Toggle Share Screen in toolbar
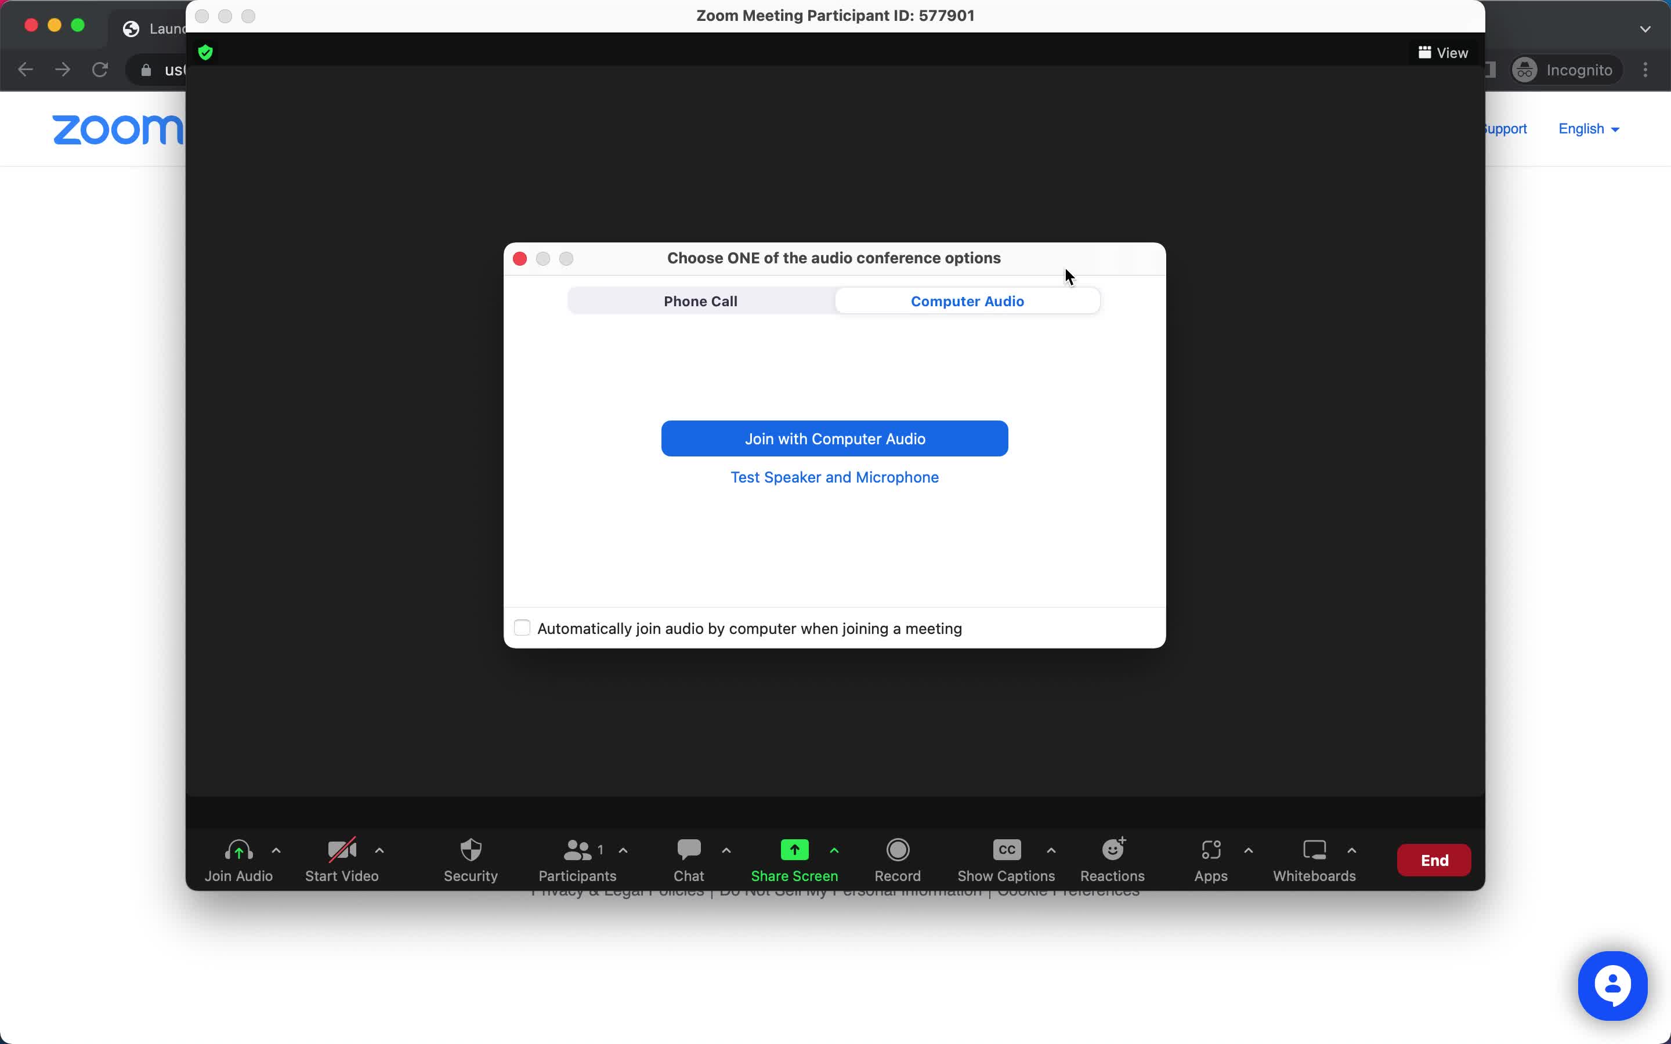Image resolution: width=1671 pixels, height=1044 pixels. (794, 860)
